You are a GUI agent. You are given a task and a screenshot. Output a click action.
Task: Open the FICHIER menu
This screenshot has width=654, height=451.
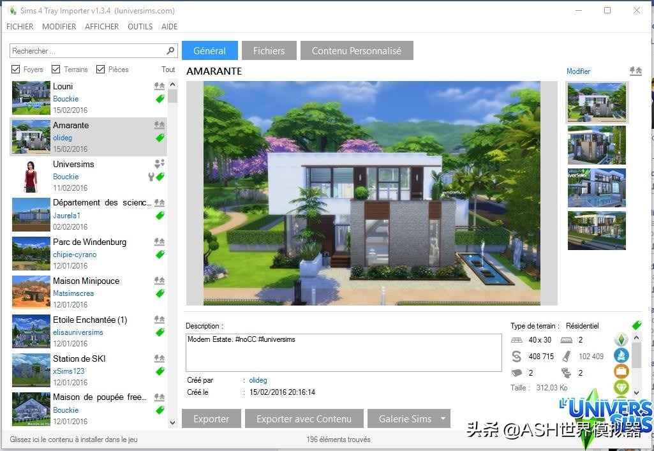click(20, 27)
